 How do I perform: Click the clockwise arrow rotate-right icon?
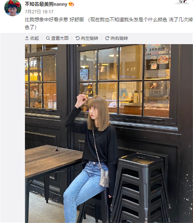107,38
